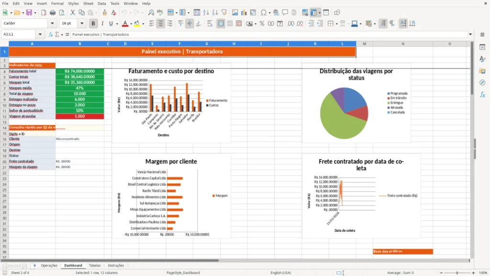Click the Spelling check icon
This screenshot has height=276, width=490.
point(160,12)
